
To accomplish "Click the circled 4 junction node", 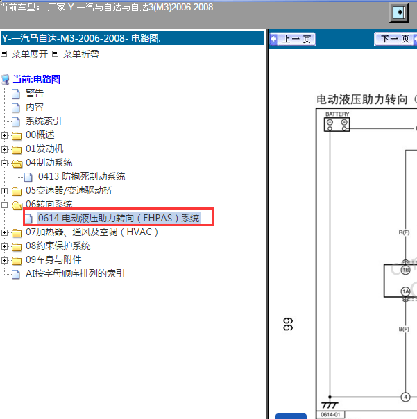I will point(405,397).
